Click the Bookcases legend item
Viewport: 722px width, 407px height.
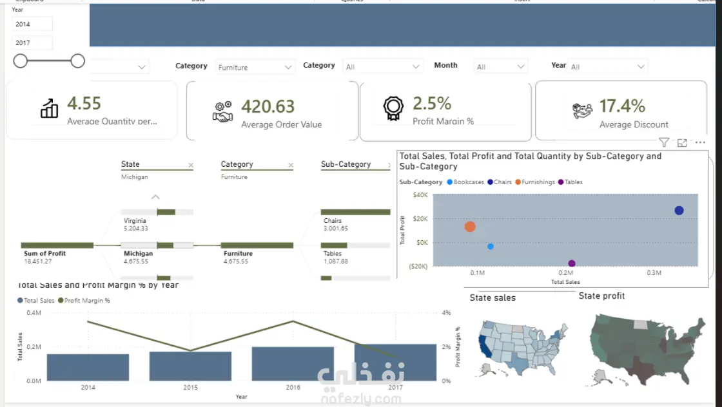point(465,182)
